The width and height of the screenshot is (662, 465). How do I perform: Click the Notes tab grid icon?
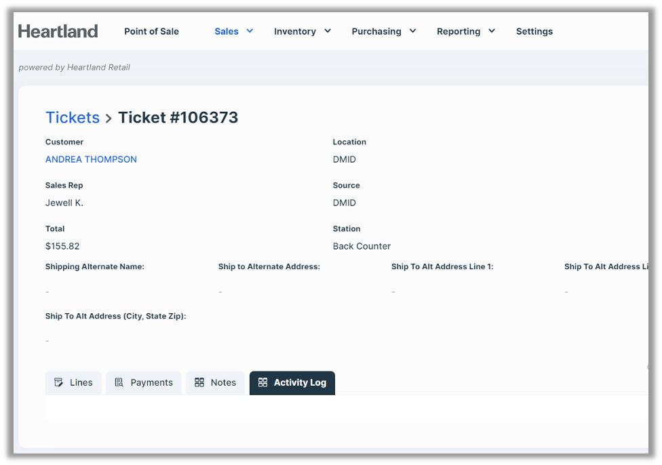(199, 382)
